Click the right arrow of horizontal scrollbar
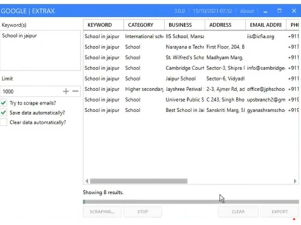The width and height of the screenshot is (301, 225). [x=295, y=181]
